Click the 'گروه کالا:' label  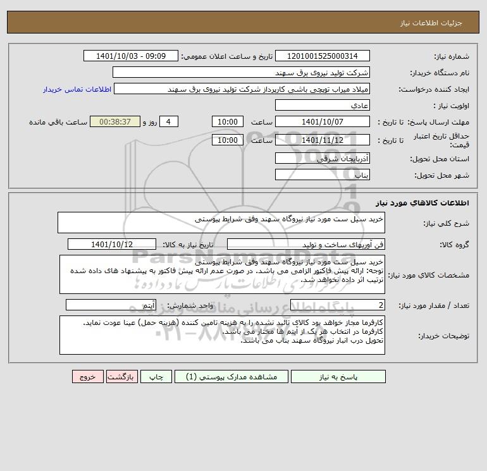click(454, 245)
